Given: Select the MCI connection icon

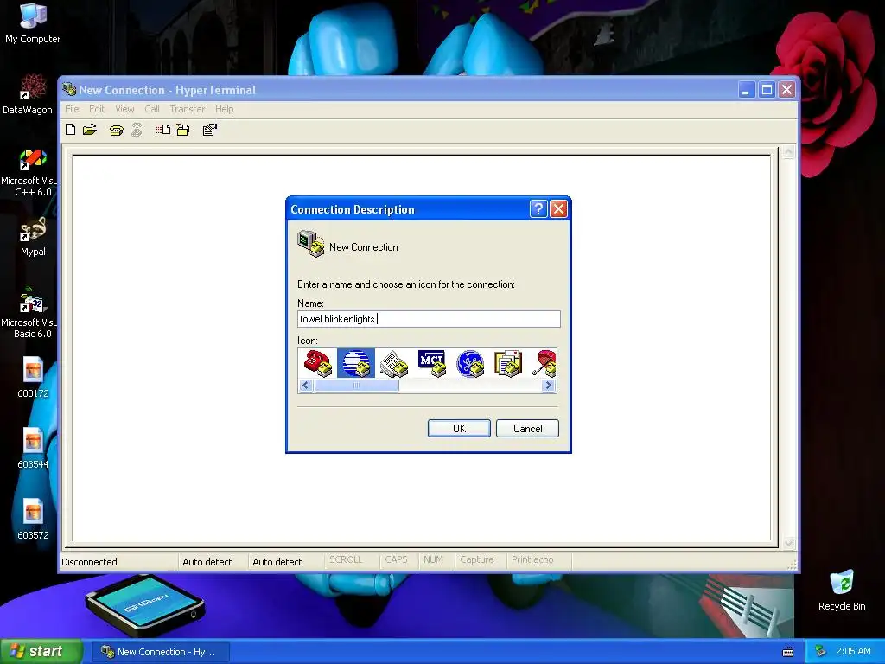Looking at the screenshot, I should [432, 363].
